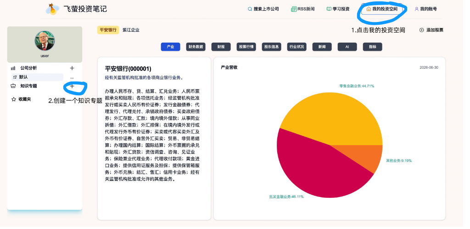This screenshot has height=229, width=470.
Task: Click the 零售金融业务:44.71% label
Action: (x=357, y=86)
